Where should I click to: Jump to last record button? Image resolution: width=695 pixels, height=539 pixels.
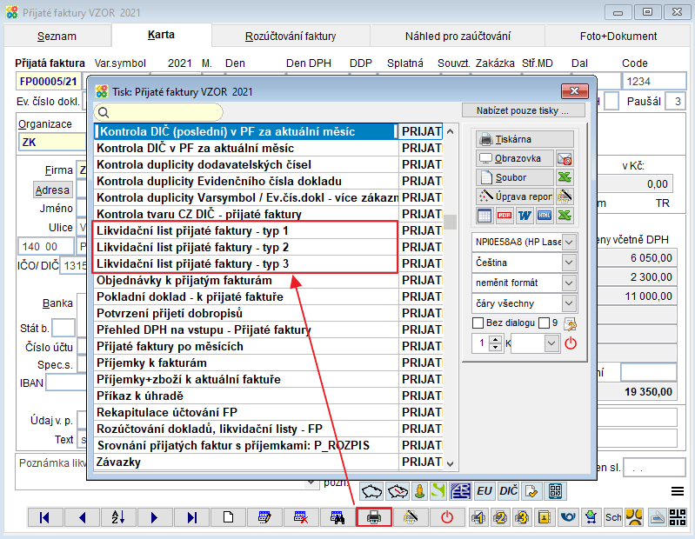[191, 517]
